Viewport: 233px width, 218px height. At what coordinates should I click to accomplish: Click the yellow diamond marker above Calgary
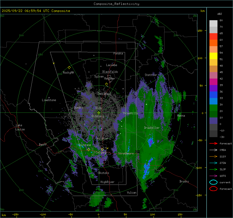click(102, 150)
